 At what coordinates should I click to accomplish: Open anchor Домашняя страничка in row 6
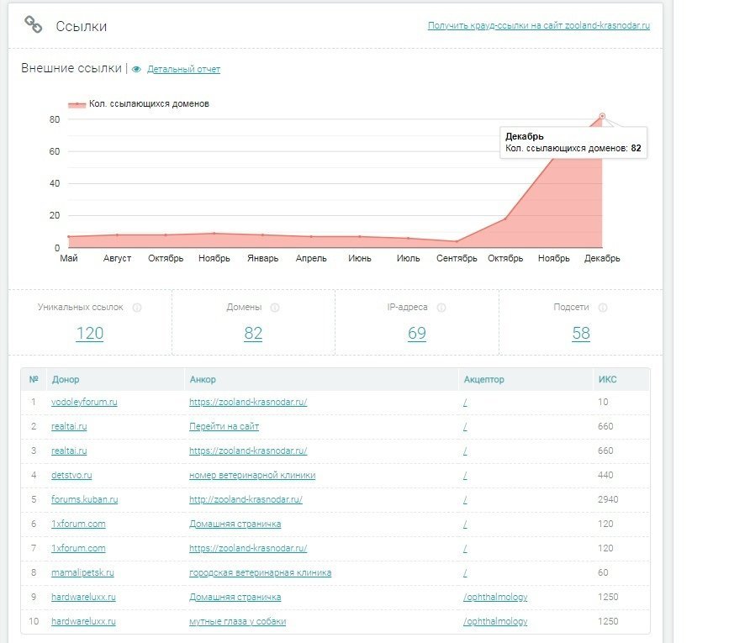(x=235, y=524)
